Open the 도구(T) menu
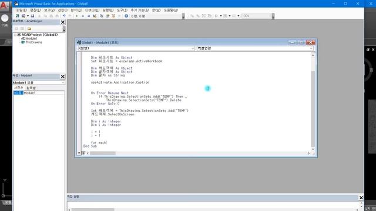Image resolution: width=376 pixels, height=211 pixels. pyautogui.click(x=122, y=10)
